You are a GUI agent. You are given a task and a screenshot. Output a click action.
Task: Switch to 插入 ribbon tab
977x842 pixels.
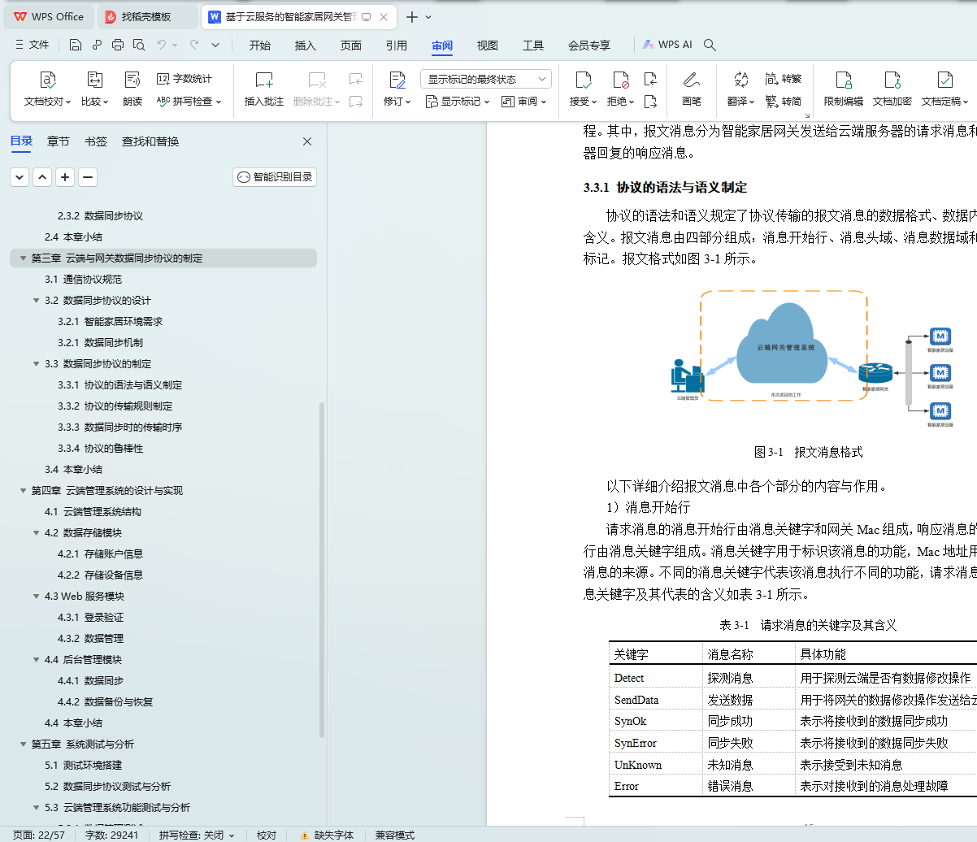coord(306,45)
